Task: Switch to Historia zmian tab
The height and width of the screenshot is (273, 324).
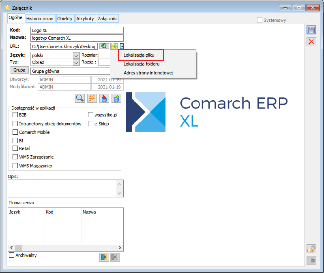Action: [40, 19]
